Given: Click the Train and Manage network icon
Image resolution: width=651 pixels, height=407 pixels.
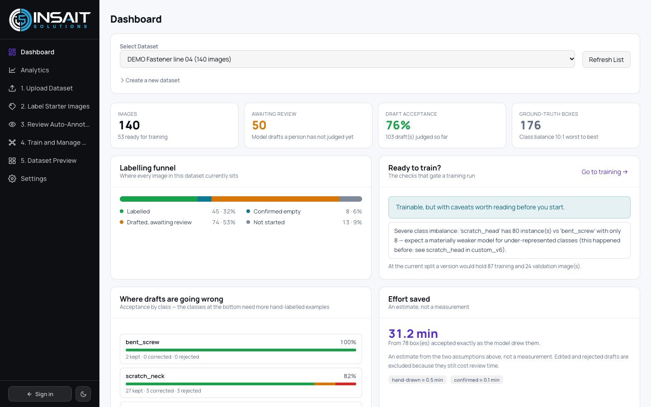Looking at the screenshot, I should 12,142.
